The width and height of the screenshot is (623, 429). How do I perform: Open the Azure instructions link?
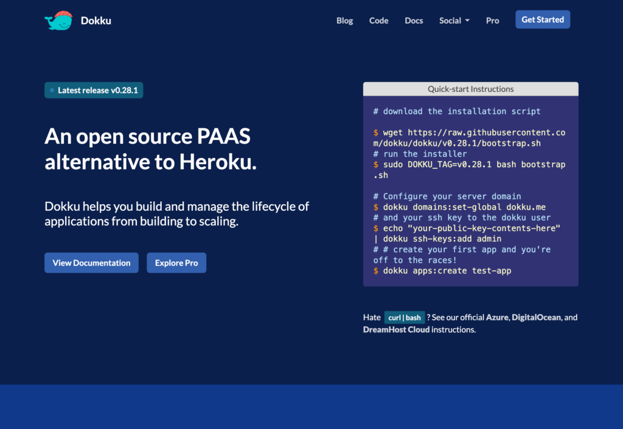[497, 317]
